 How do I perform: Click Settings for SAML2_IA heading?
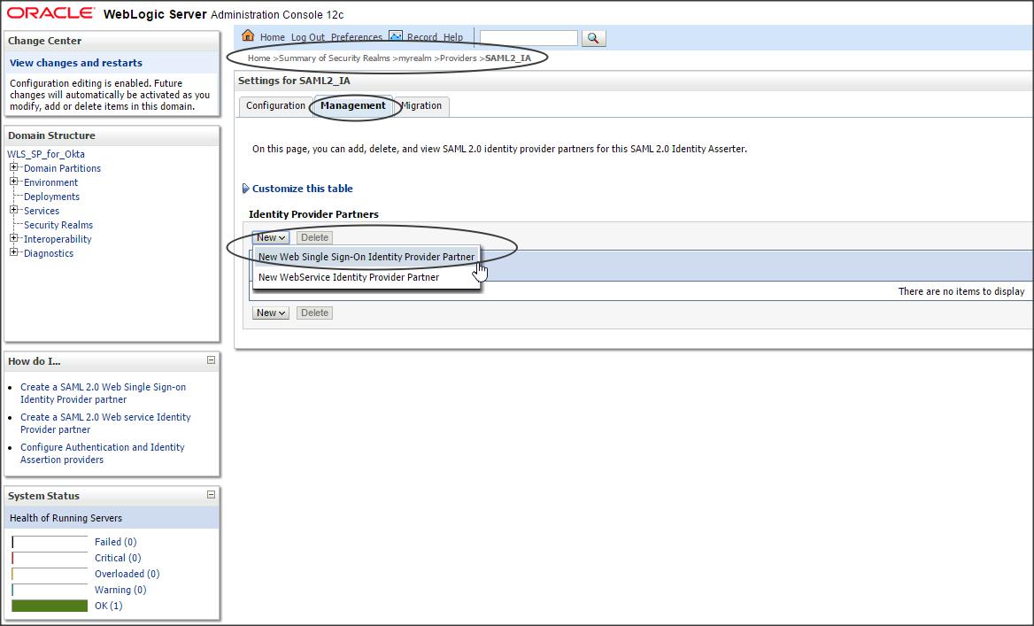click(x=294, y=81)
